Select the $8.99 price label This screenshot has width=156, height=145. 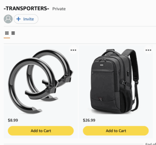[x=13, y=120]
